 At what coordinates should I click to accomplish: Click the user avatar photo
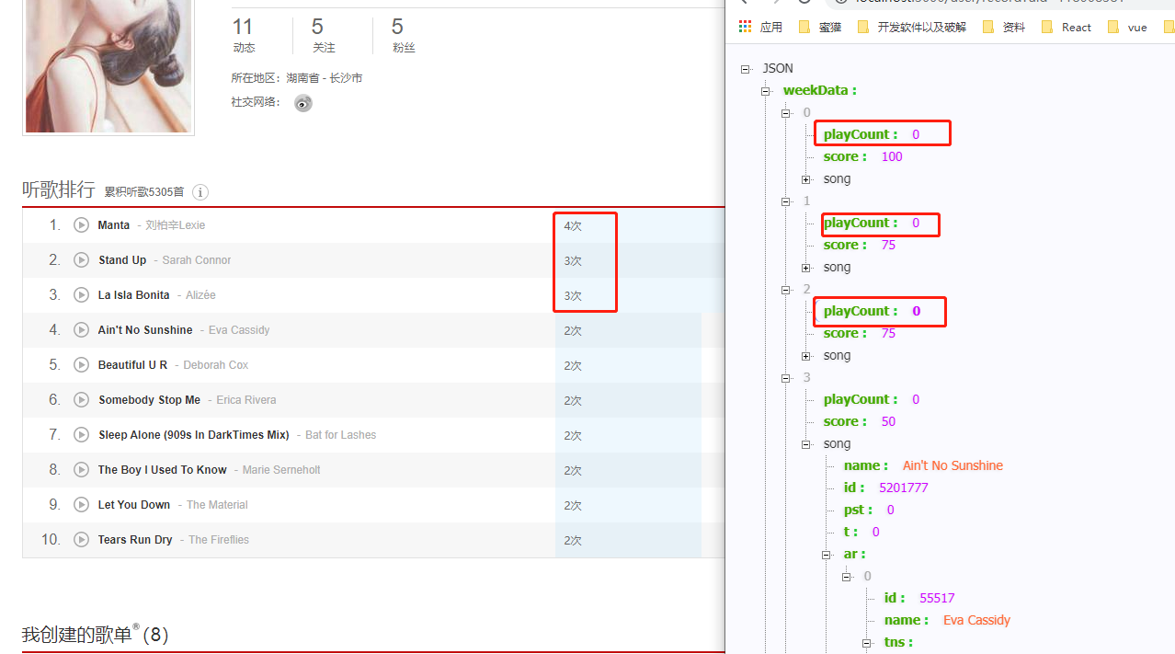[108, 66]
